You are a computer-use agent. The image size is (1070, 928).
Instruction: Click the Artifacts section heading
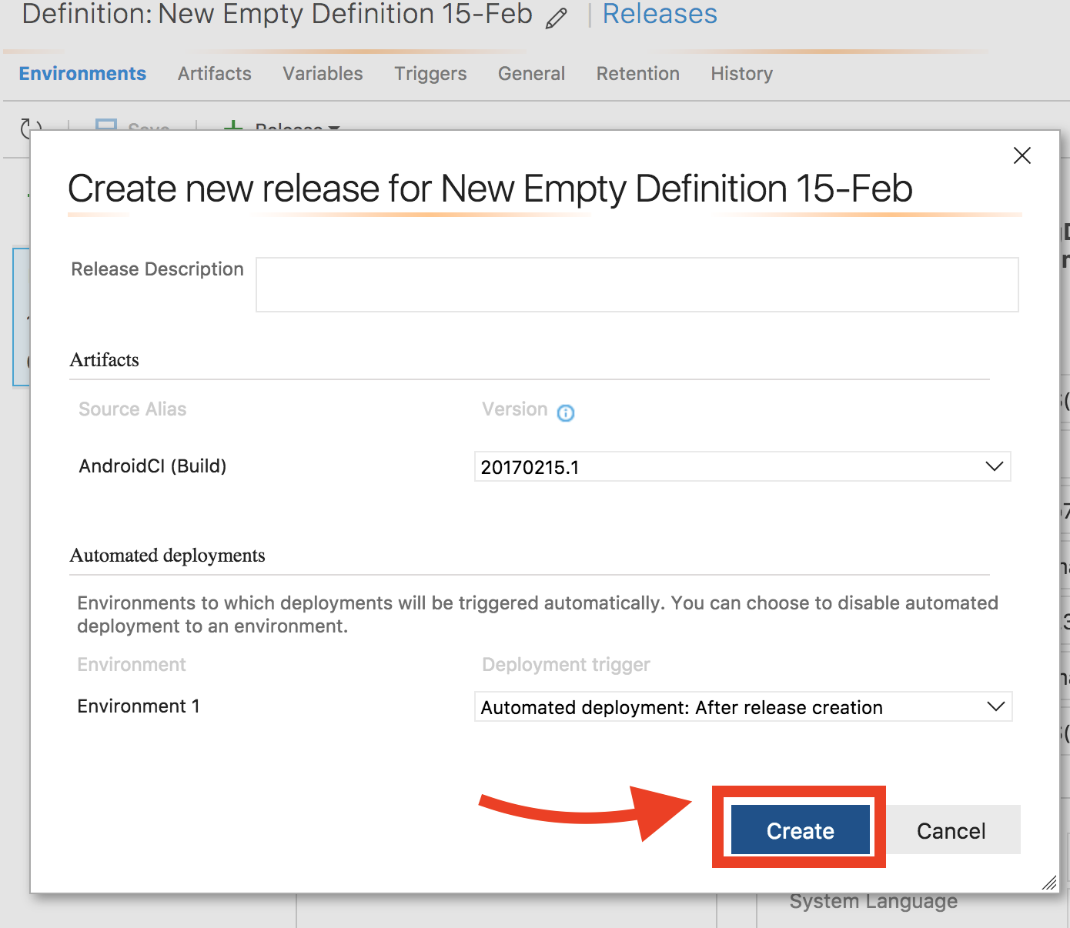pyautogui.click(x=105, y=360)
